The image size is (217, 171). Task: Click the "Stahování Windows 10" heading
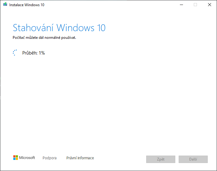(x=59, y=28)
